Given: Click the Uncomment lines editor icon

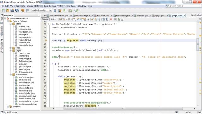Looking at the screenshot, I should pyautogui.click(x=122, y=19).
